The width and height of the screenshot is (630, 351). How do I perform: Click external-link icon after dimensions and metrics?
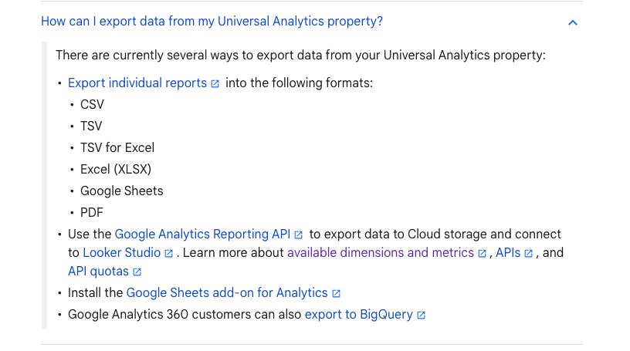(482, 253)
